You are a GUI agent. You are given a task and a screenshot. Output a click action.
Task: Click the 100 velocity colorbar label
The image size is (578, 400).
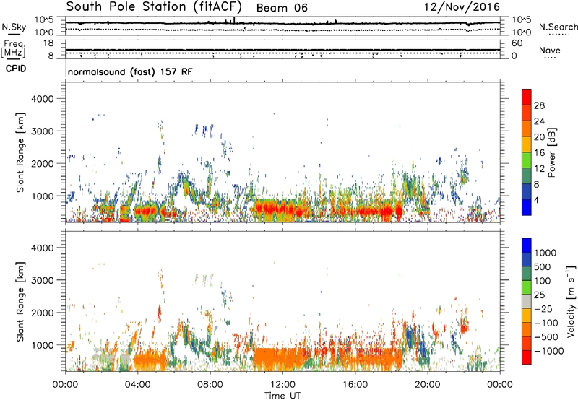[x=543, y=281]
